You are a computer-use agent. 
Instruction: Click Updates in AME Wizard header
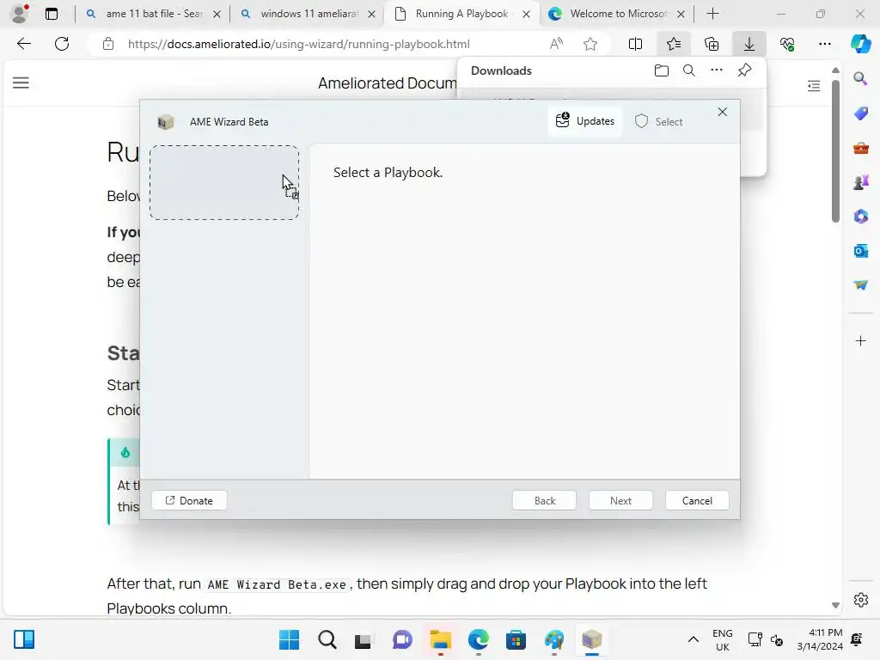[584, 121]
